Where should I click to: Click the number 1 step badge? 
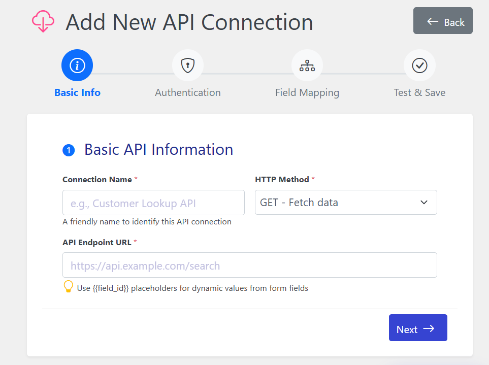click(69, 150)
